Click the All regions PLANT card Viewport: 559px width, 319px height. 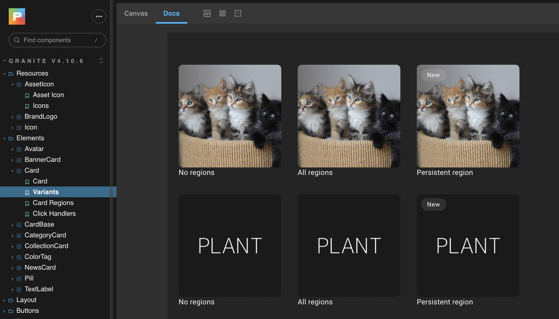(349, 246)
